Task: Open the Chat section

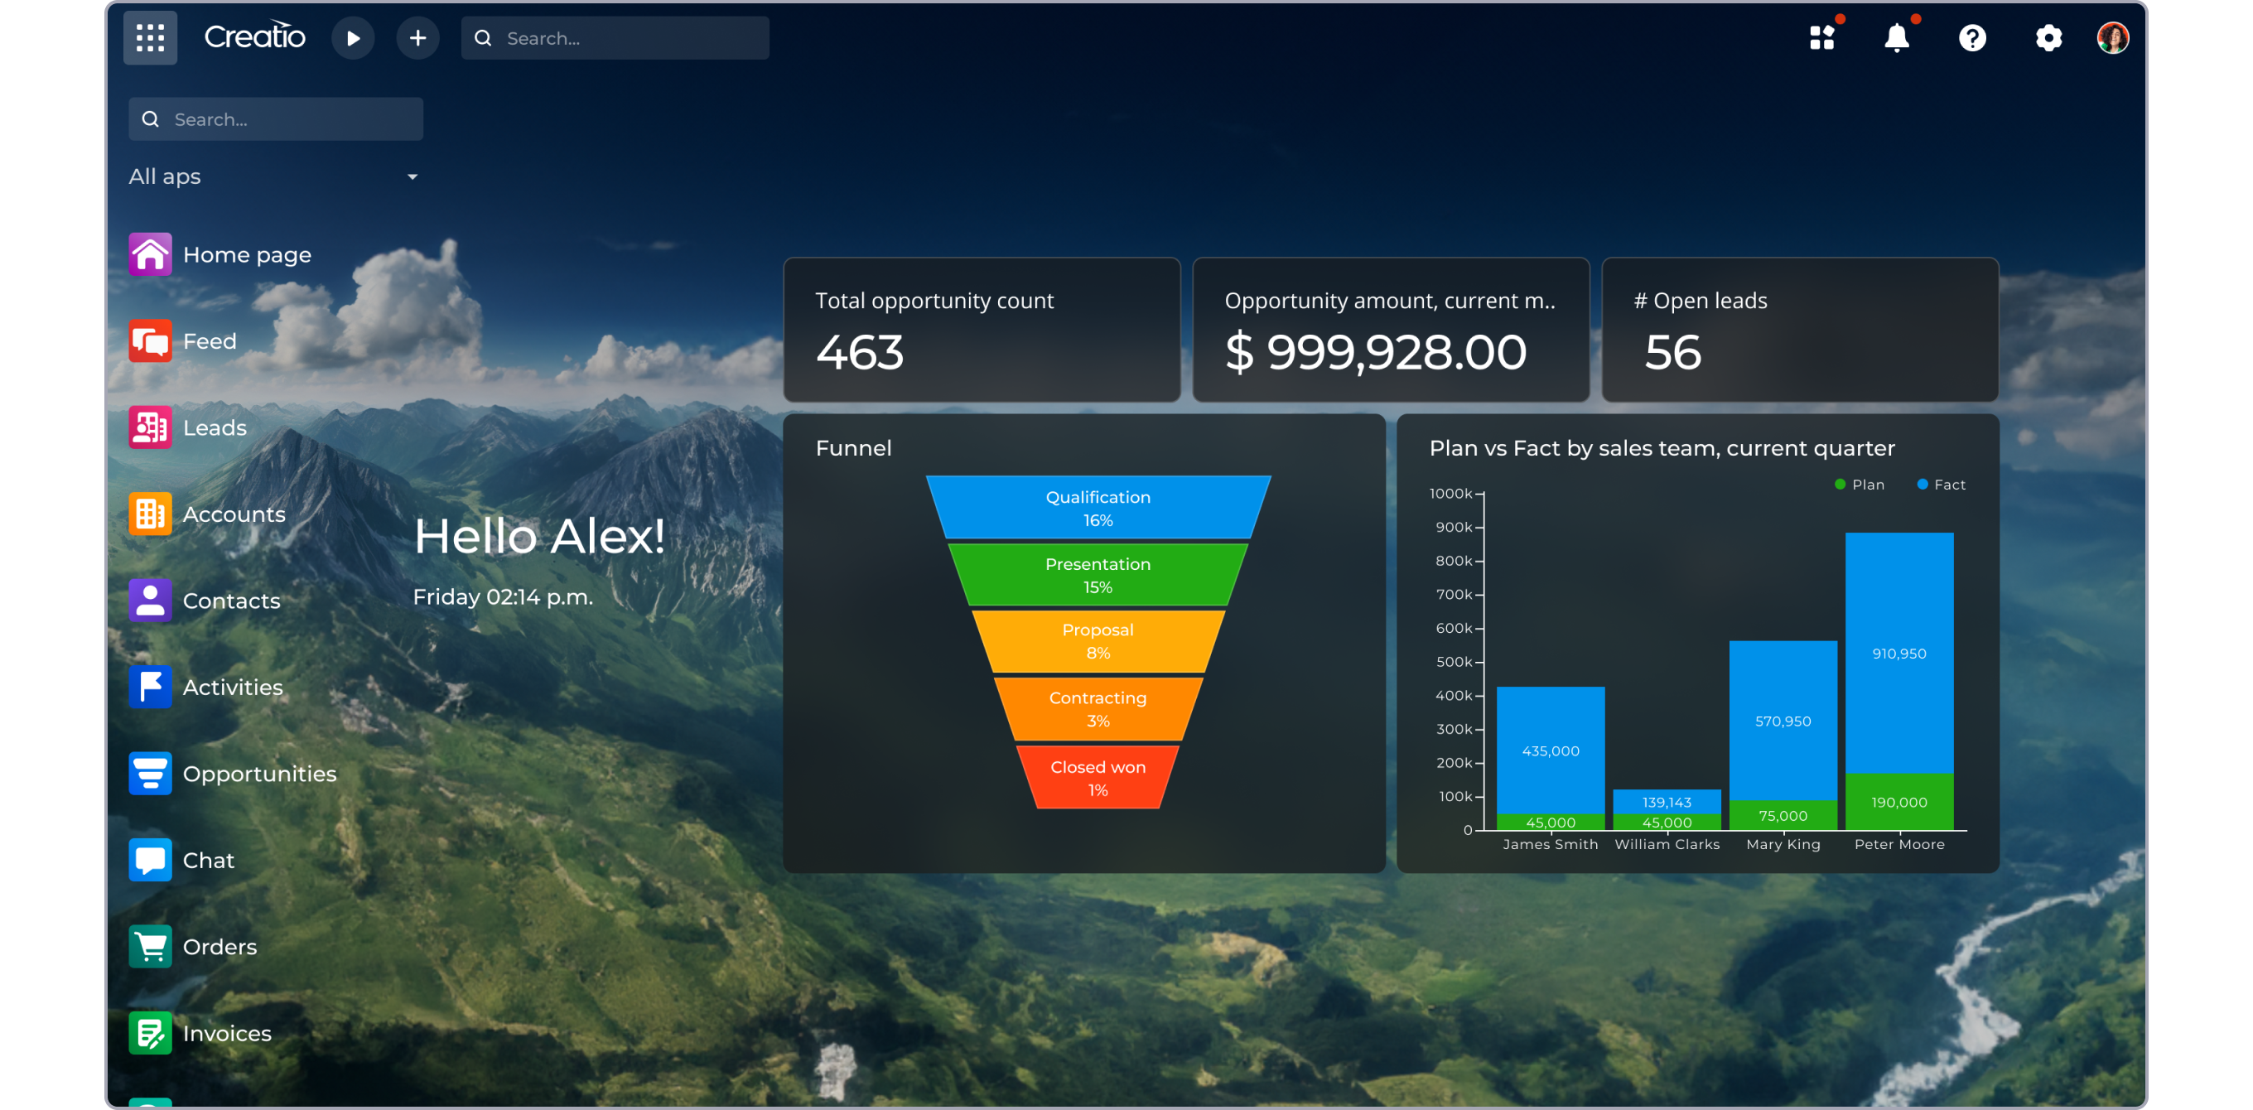Action: (x=208, y=860)
